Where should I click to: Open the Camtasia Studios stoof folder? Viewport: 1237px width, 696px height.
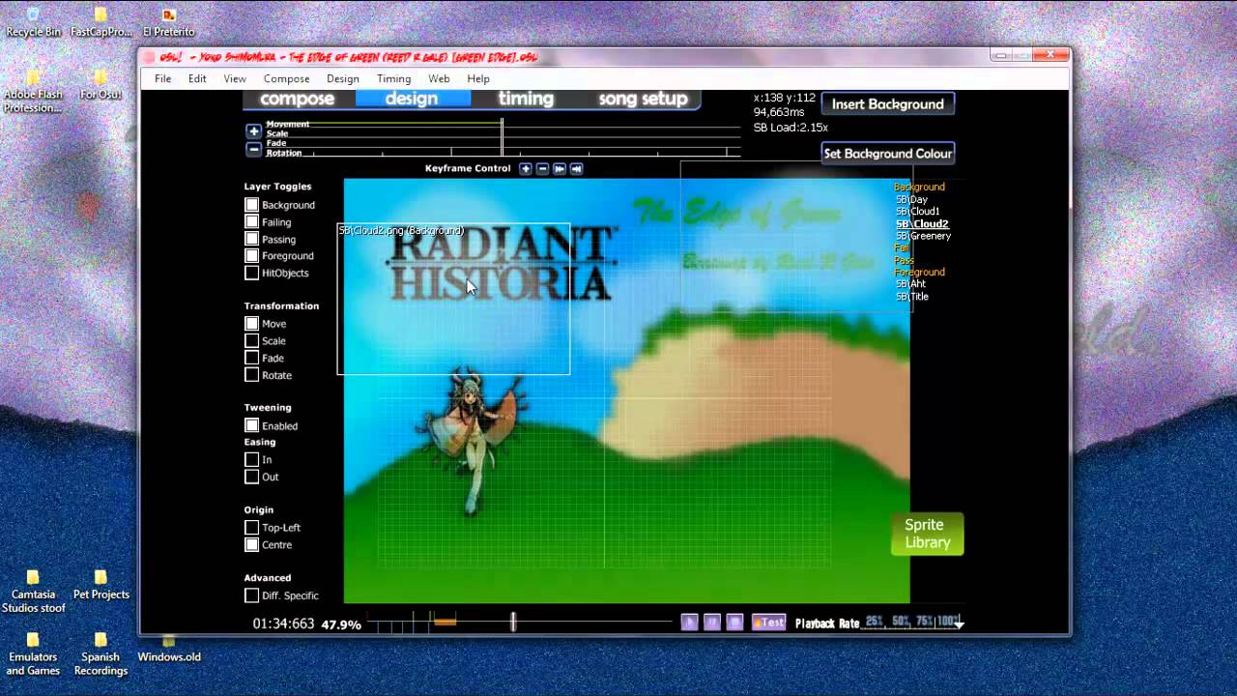(x=33, y=592)
